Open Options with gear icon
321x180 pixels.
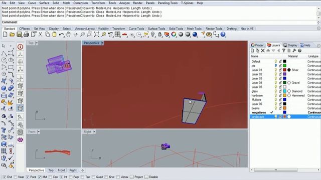pyautogui.click(x=209, y=34)
